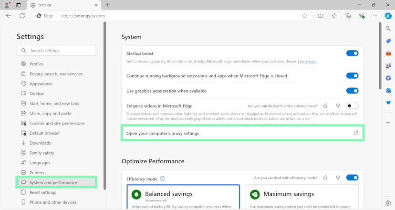395x210 pixels.
Task: Open the Favorites list icon
Action: (334, 16)
